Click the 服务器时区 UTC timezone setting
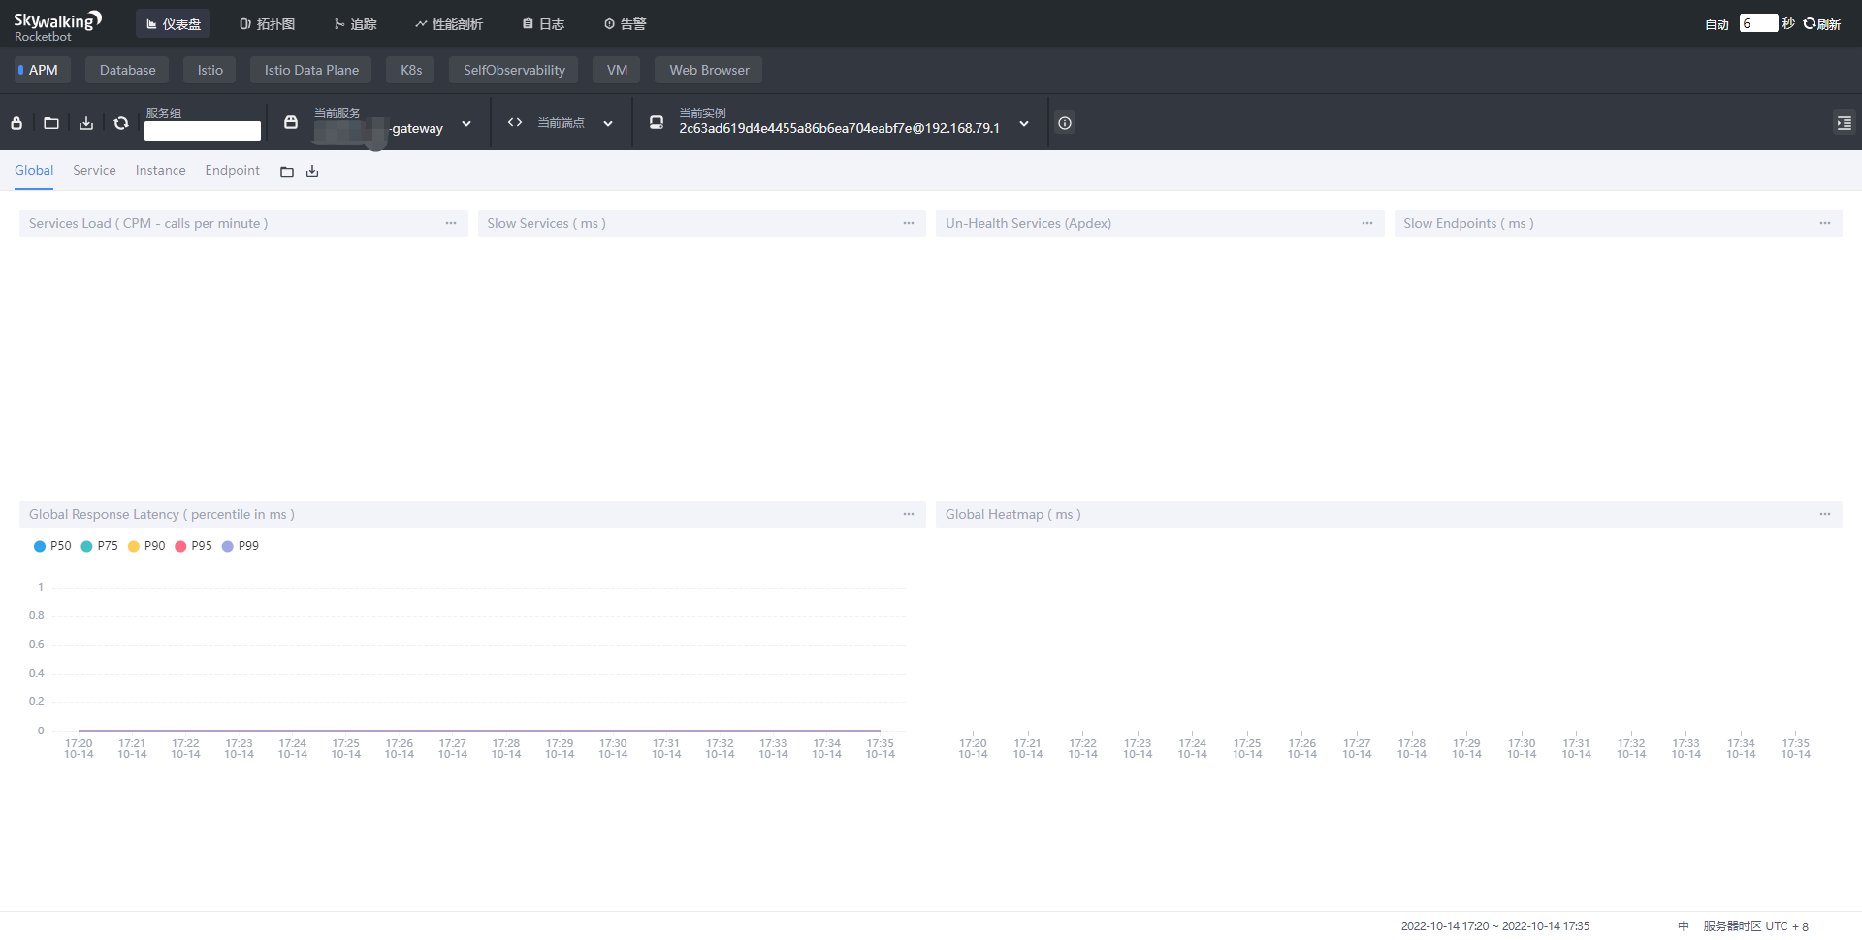The height and width of the screenshot is (940, 1862). pos(1755,925)
